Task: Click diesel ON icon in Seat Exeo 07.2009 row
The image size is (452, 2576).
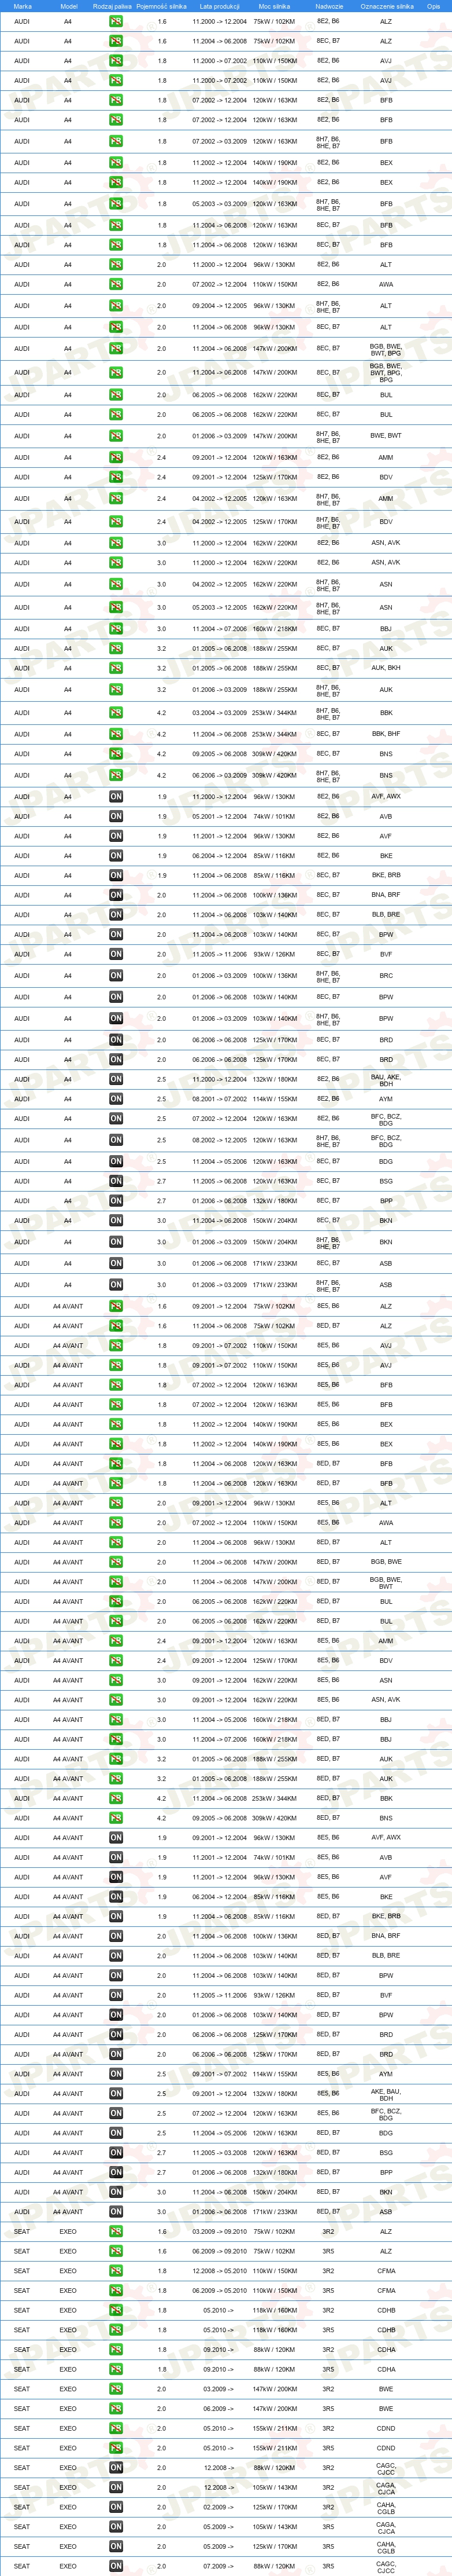Action: [x=116, y=2566]
